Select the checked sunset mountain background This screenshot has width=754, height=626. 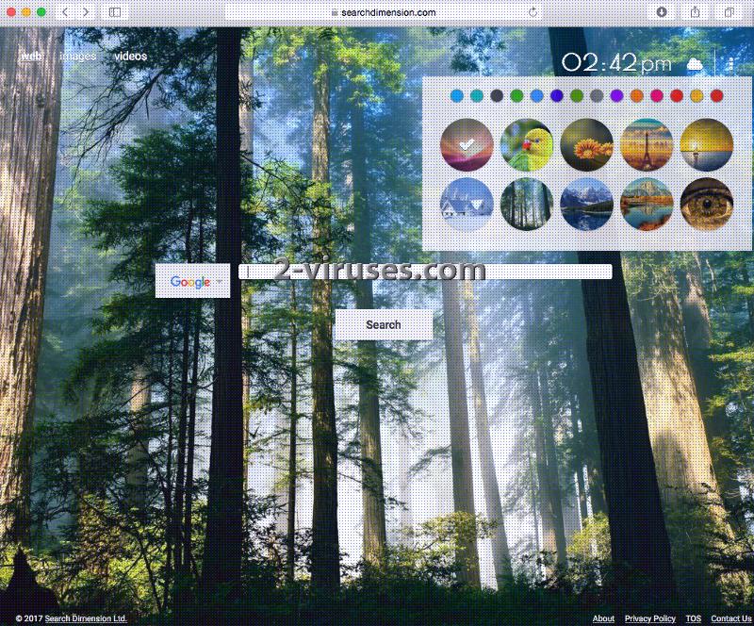(x=467, y=144)
